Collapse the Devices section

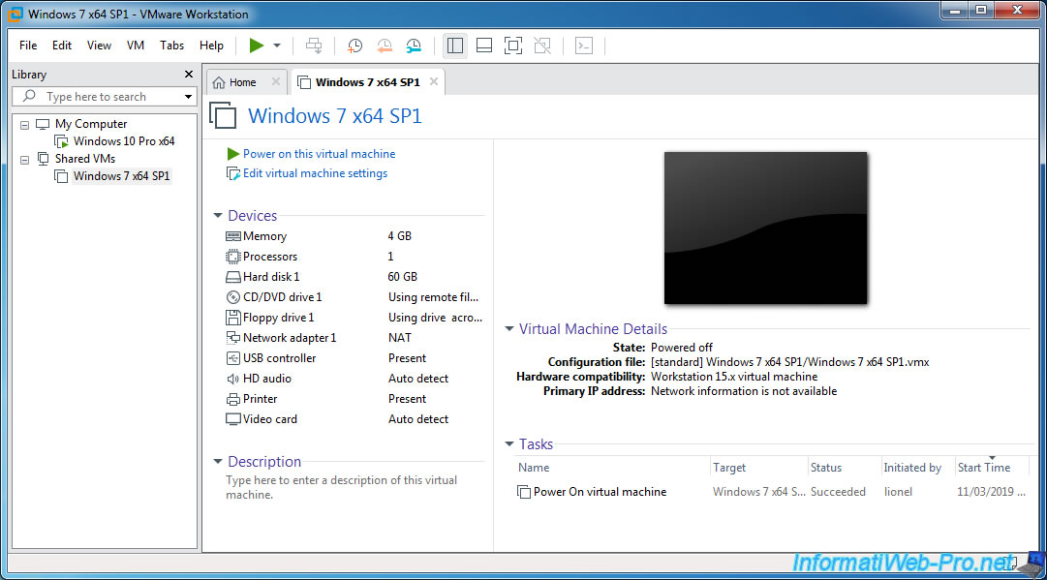coord(219,216)
